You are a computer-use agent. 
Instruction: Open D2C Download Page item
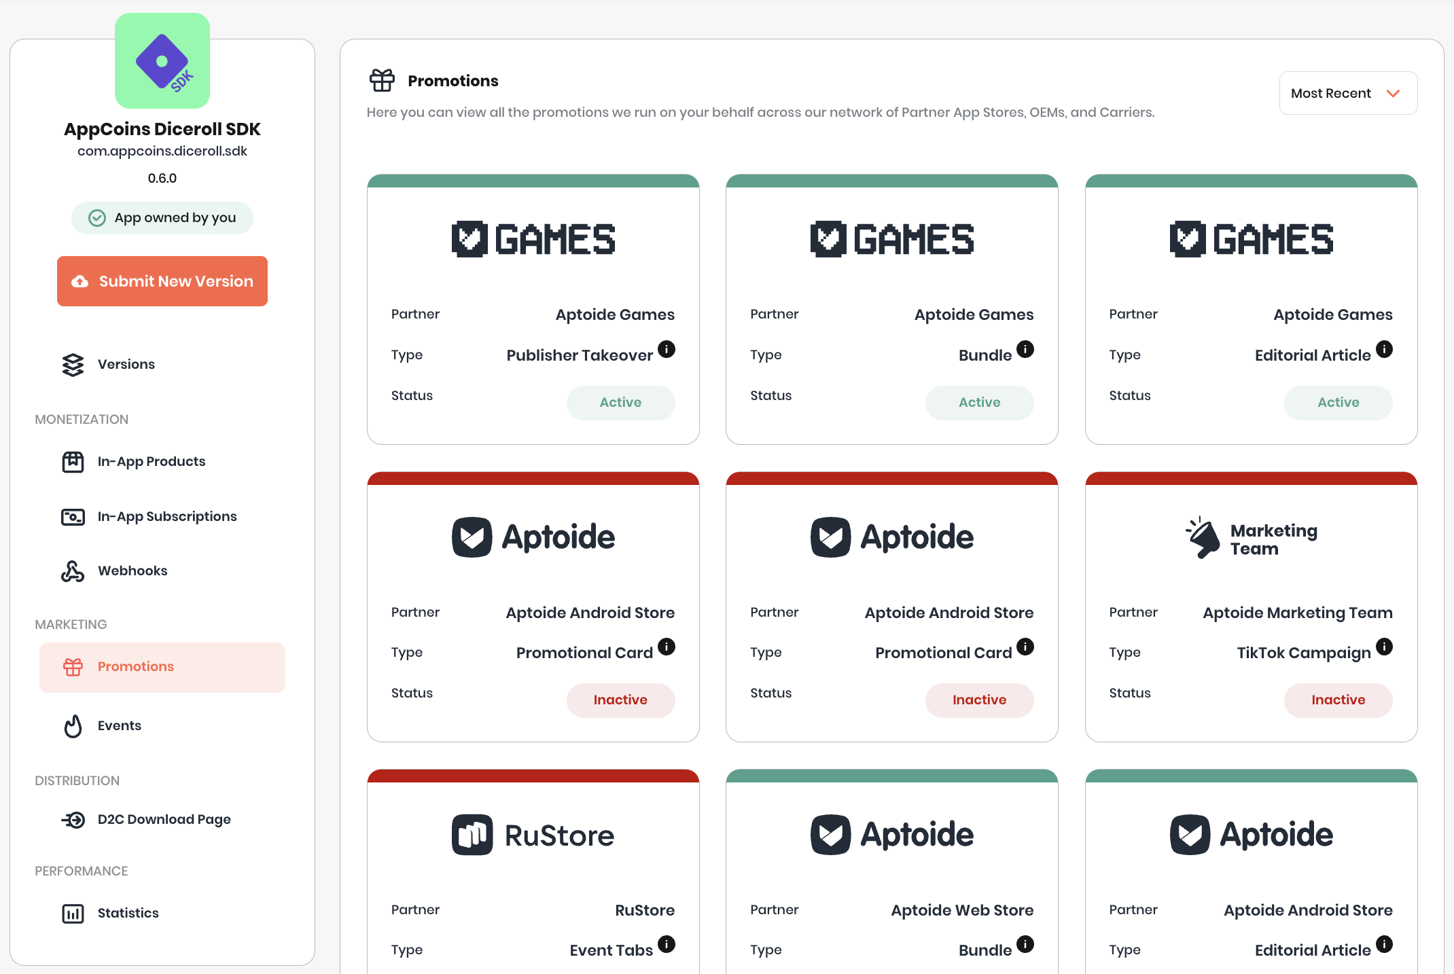tap(164, 820)
